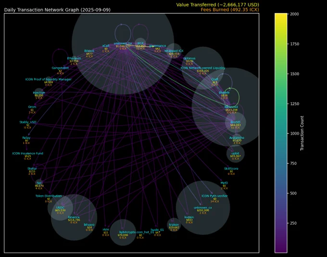Select the Avalanche node label
This screenshot has width=327, height=257.
tap(237, 138)
